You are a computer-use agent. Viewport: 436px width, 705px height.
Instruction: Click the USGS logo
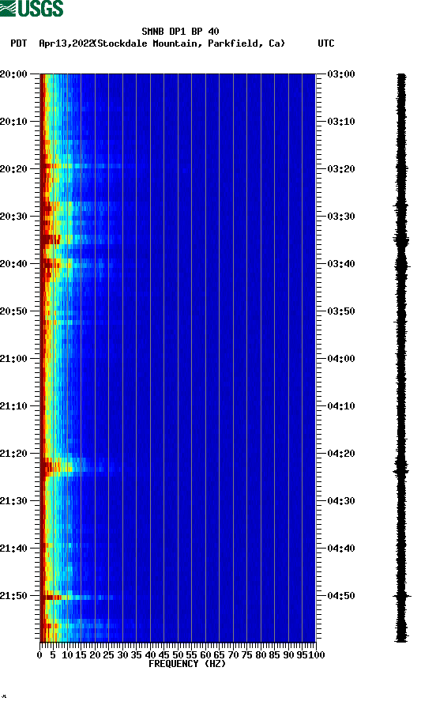(32, 8)
